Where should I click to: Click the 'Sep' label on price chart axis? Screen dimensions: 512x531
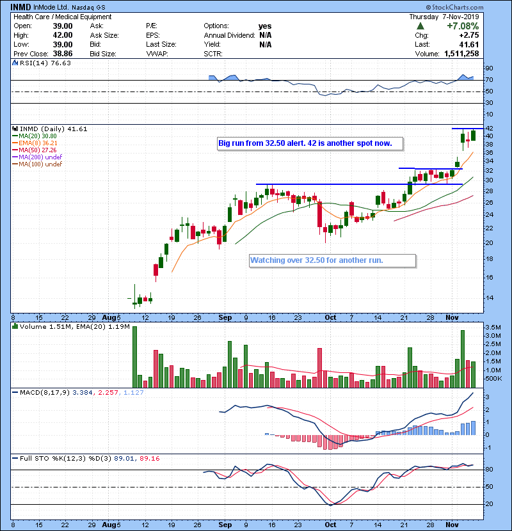225,318
